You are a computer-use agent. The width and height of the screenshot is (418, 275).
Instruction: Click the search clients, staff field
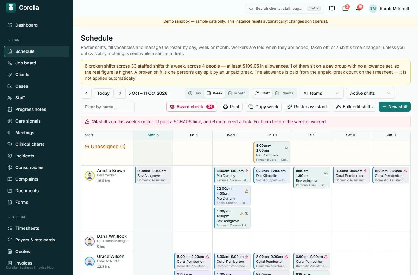[x=285, y=9]
